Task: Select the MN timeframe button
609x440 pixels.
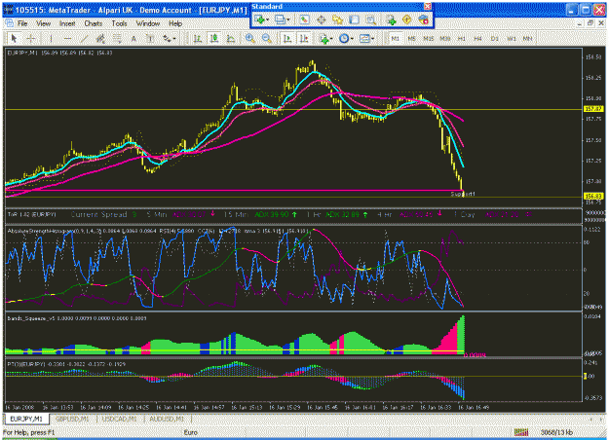Action: [x=527, y=38]
